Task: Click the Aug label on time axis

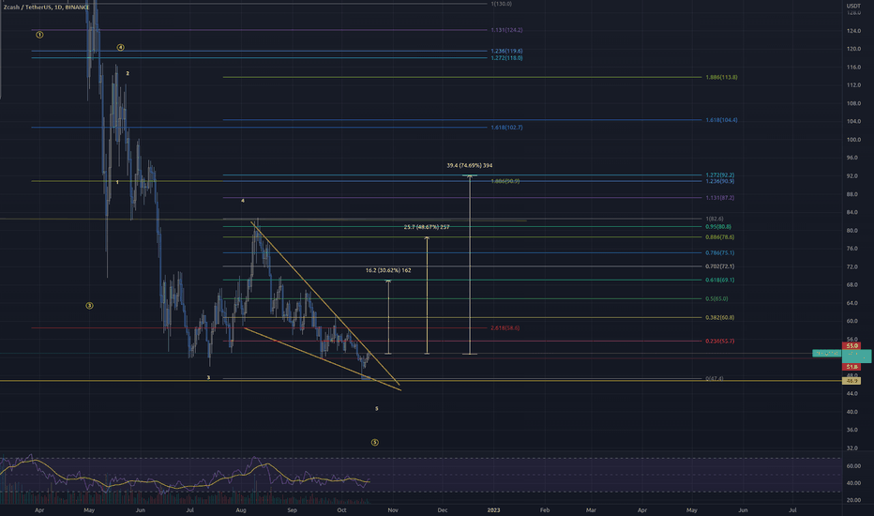Action: point(241,510)
